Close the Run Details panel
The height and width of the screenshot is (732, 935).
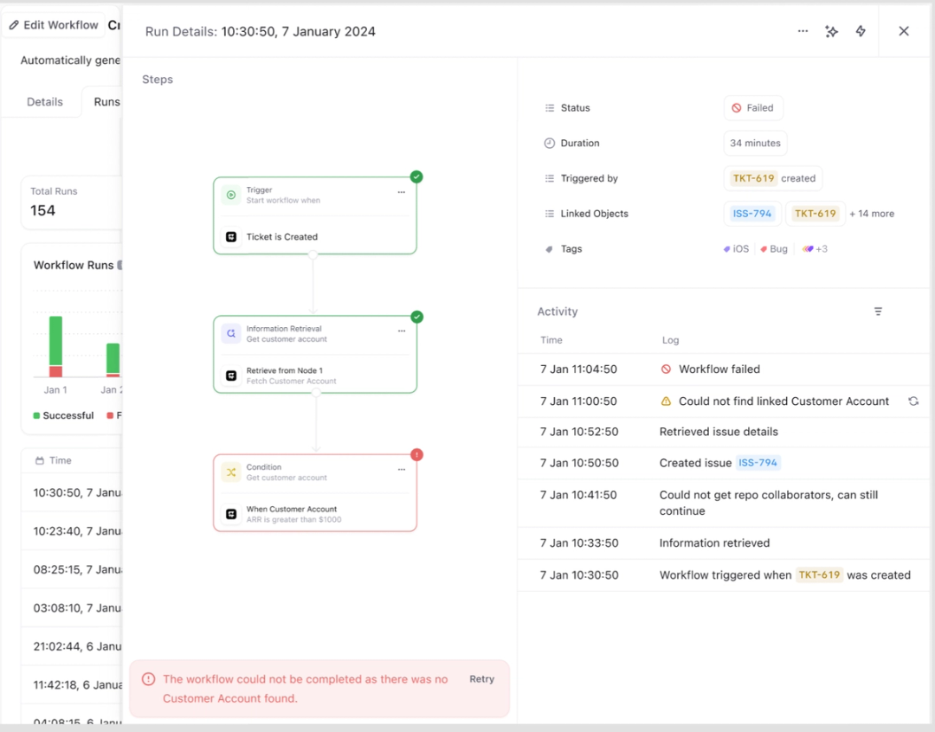(x=903, y=31)
